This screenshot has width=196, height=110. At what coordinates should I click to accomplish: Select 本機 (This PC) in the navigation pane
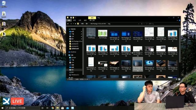(x=71, y=55)
